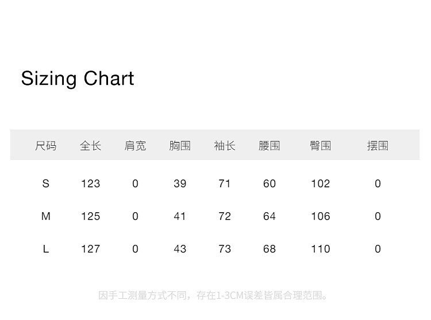Select the 尺码 column header
This screenshot has height=320, width=431.
tap(46, 146)
